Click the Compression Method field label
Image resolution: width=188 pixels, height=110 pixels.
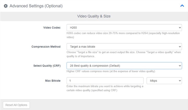click(x=46, y=47)
